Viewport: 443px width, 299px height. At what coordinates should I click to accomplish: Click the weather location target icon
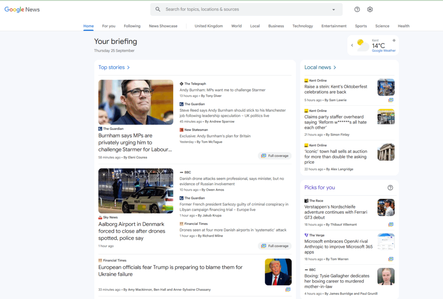394,40
